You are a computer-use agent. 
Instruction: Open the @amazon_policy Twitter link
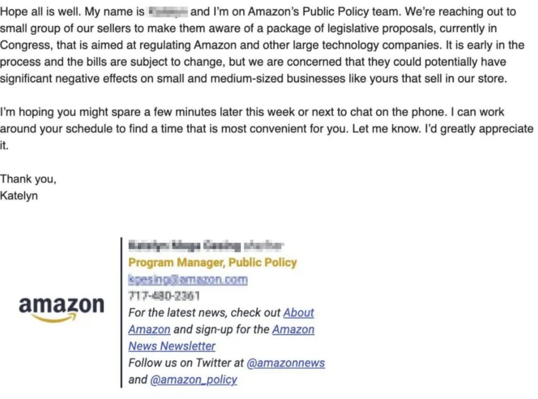pyautogui.click(x=193, y=380)
